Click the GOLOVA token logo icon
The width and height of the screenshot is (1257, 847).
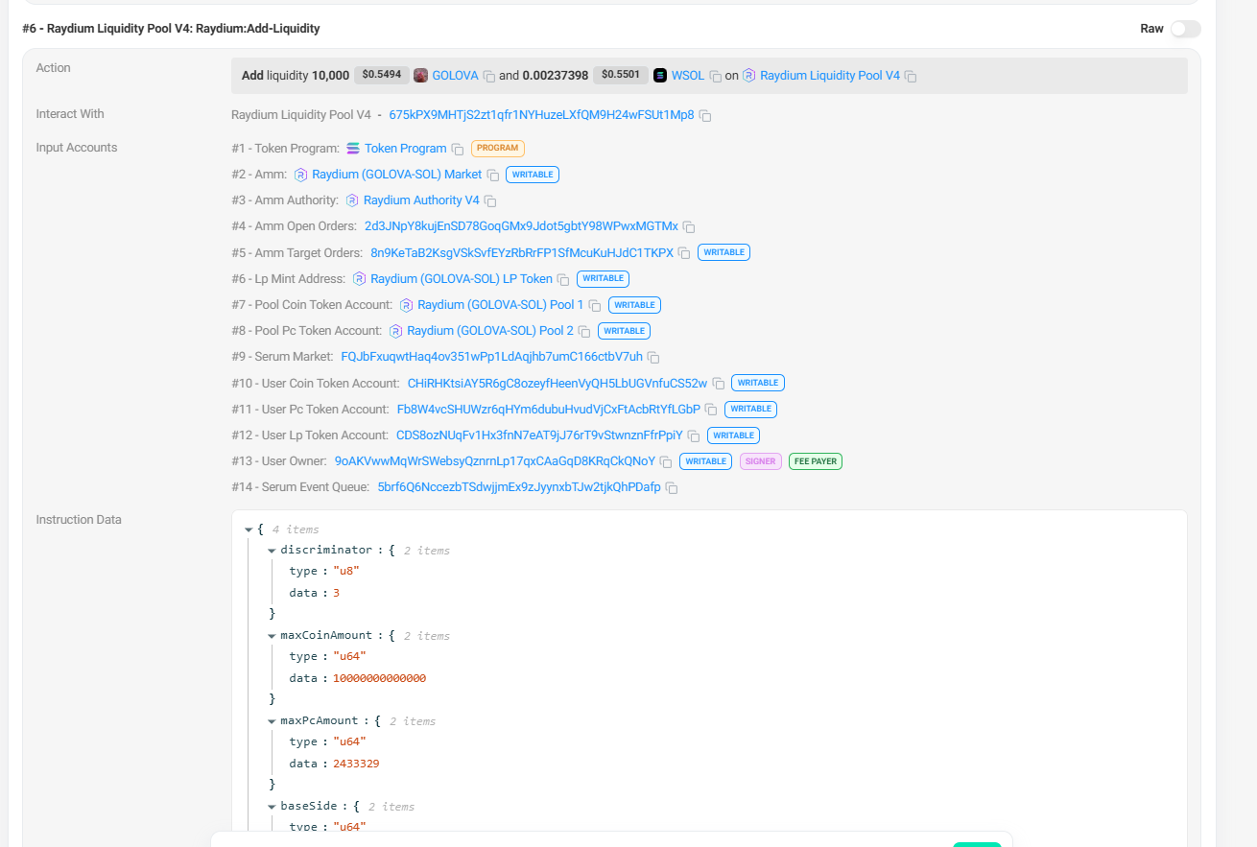click(420, 75)
